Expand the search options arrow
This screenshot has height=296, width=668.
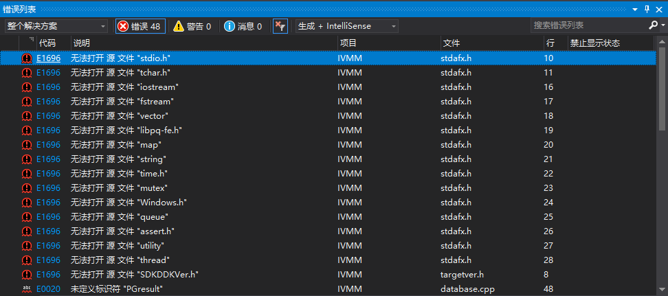coord(663,25)
